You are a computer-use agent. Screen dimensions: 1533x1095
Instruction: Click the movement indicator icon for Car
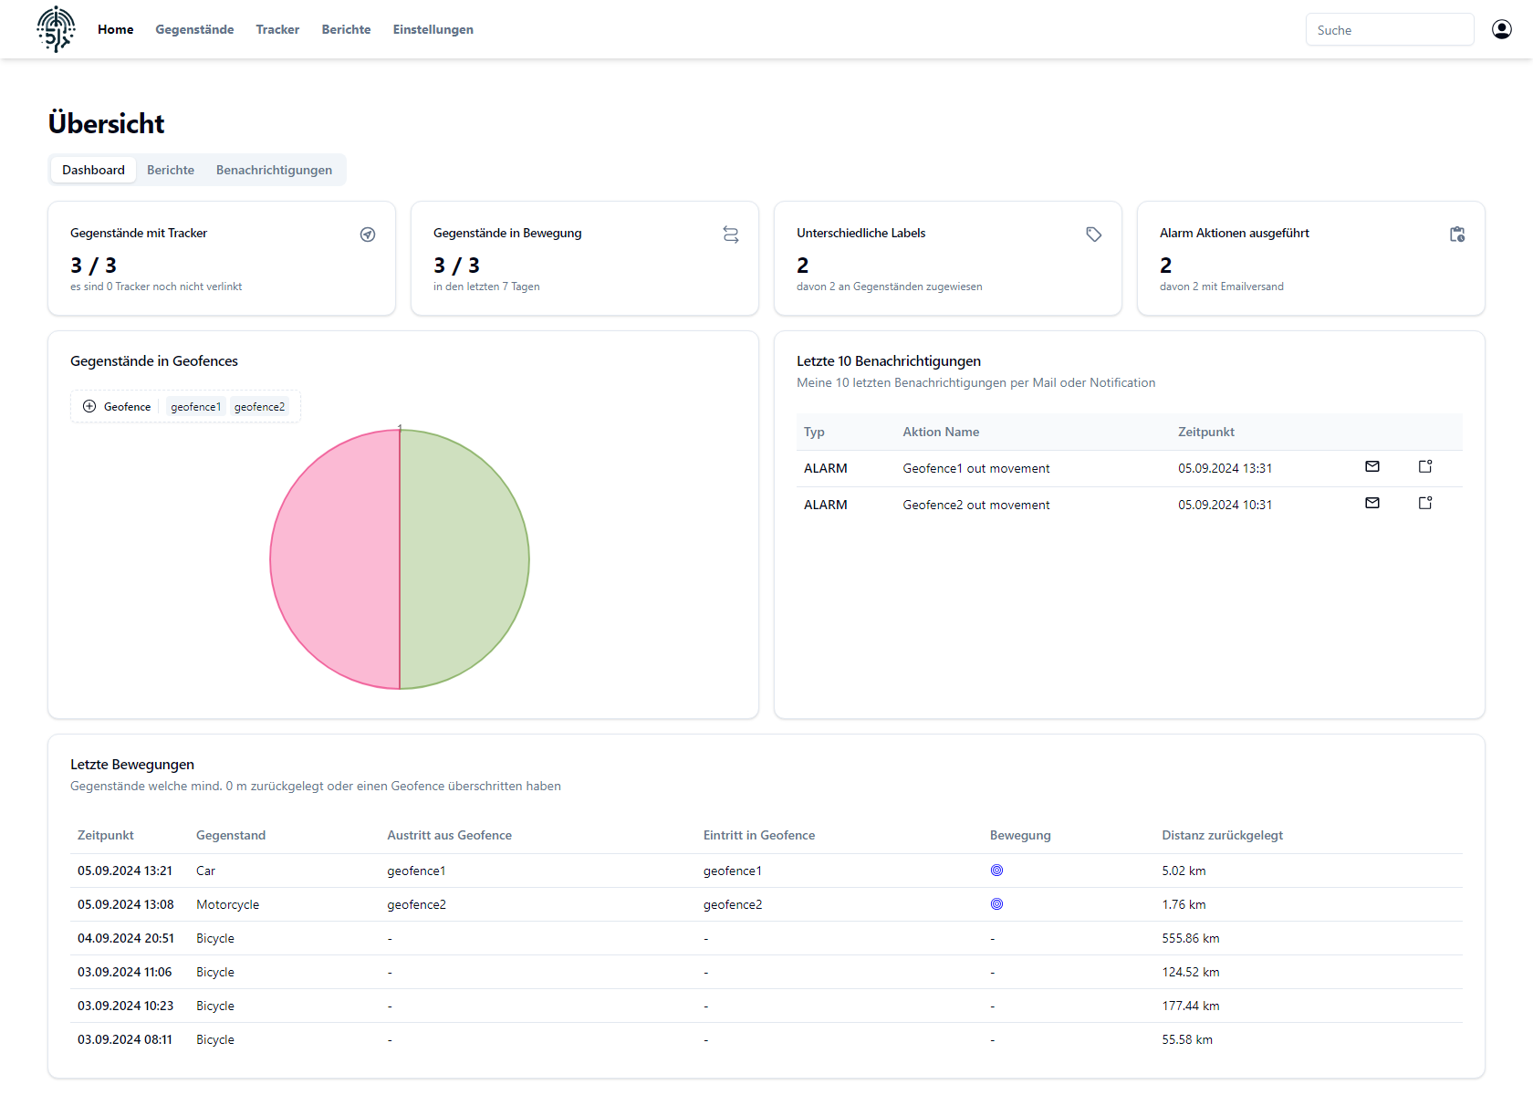(996, 871)
